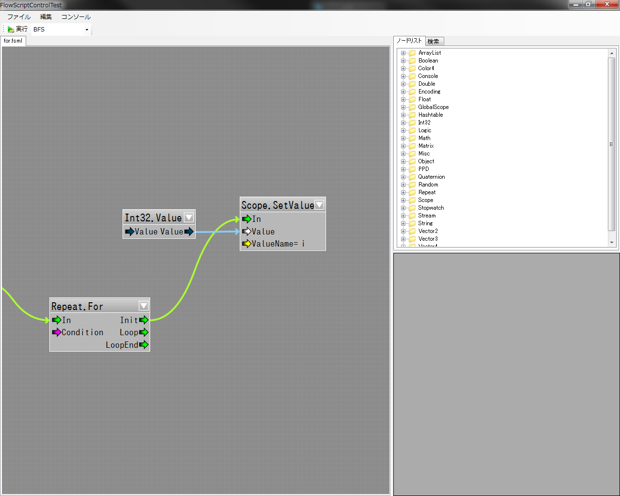Click the yellow ValueName port arrow
Viewport: 620px width, 496px height.
point(247,244)
